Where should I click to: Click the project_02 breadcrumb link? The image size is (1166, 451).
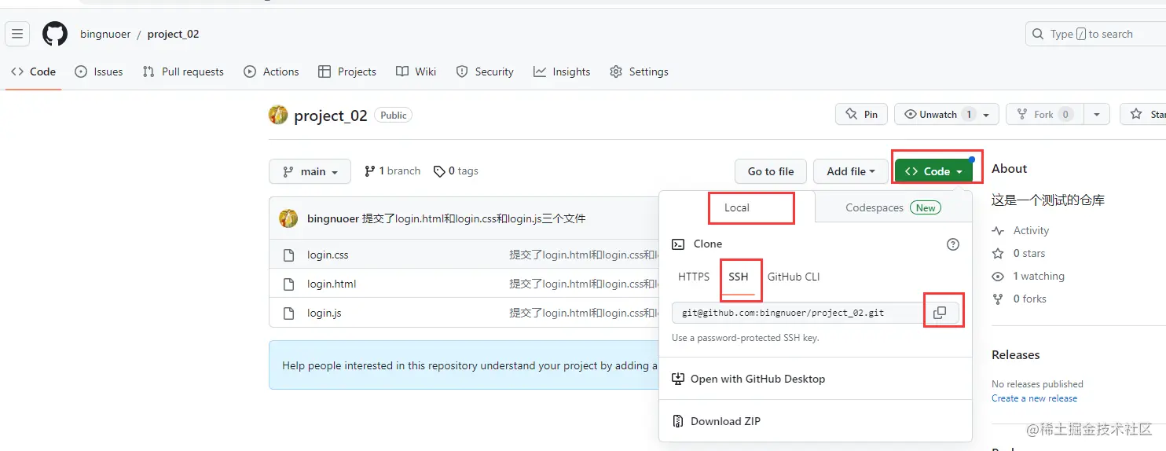click(173, 34)
